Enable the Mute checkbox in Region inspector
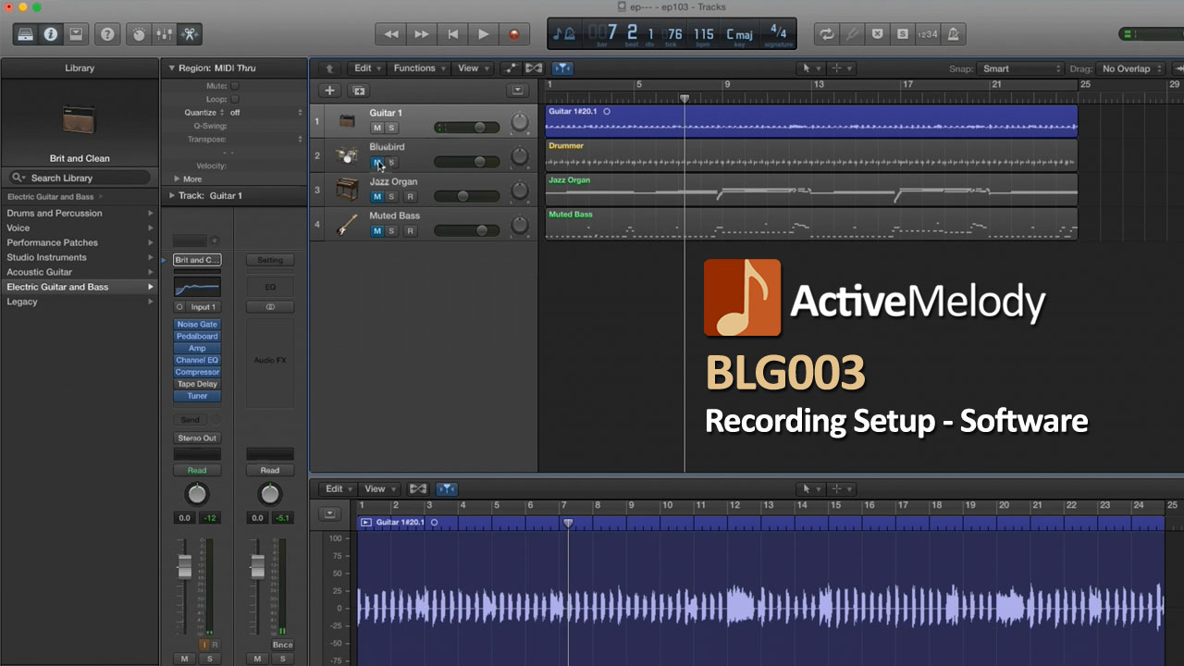This screenshot has height=666, width=1184. pyautogui.click(x=235, y=86)
